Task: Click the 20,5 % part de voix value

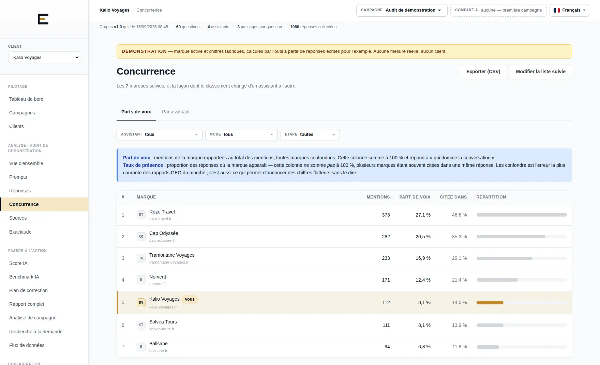Action: [x=423, y=237]
